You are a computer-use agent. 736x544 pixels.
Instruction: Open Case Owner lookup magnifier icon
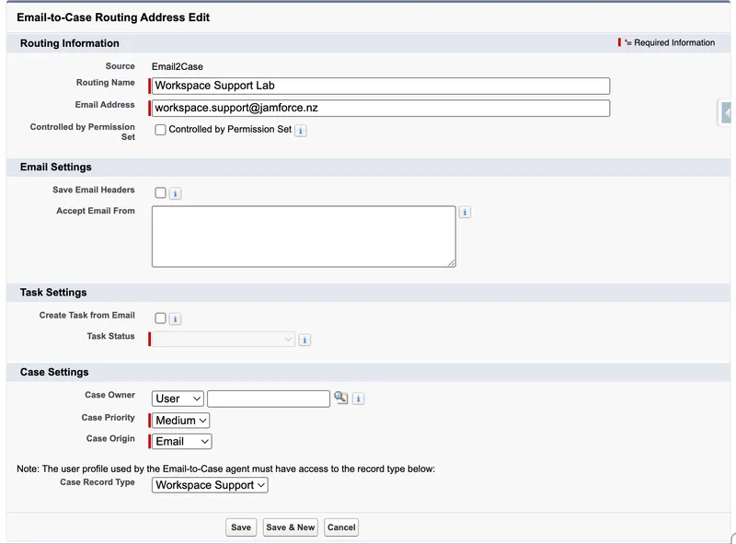341,398
